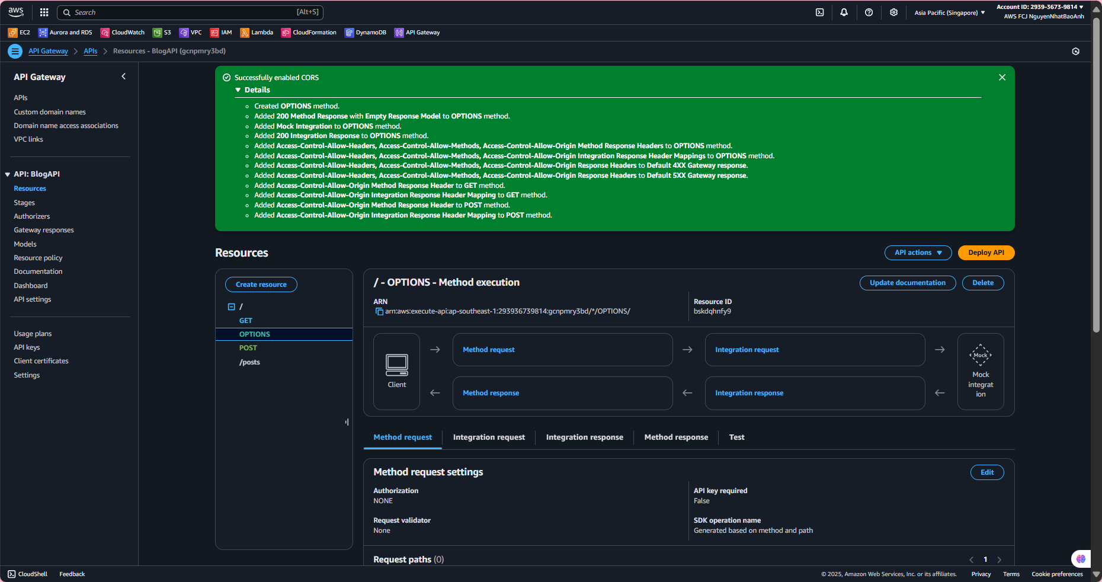Open the notifications bell
The height and width of the screenshot is (582, 1102).
point(844,12)
